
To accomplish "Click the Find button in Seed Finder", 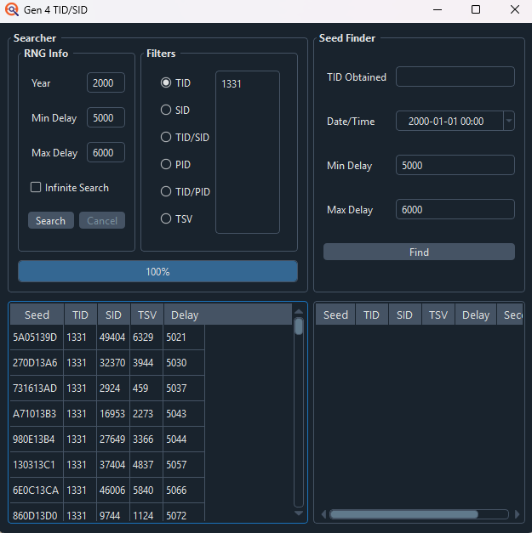I will click(x=419, y=252).
